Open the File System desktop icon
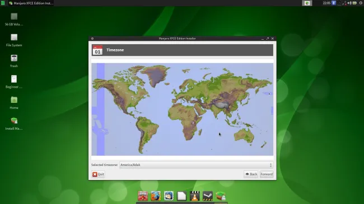The image size is (364, 204). tap(14, 40)
